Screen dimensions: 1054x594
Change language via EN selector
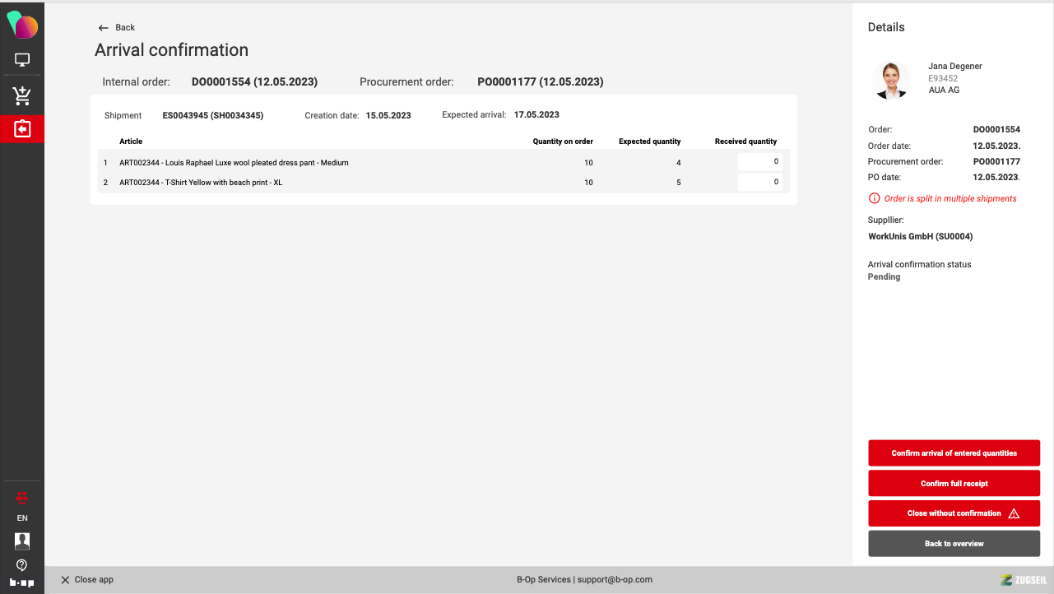tap(22, 518)
